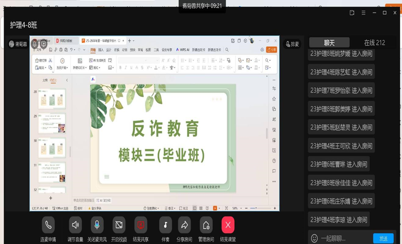Screen dimensions: 402x244
Task: Open the 分享房间 share room icon
Action: [x=184, y=225]
